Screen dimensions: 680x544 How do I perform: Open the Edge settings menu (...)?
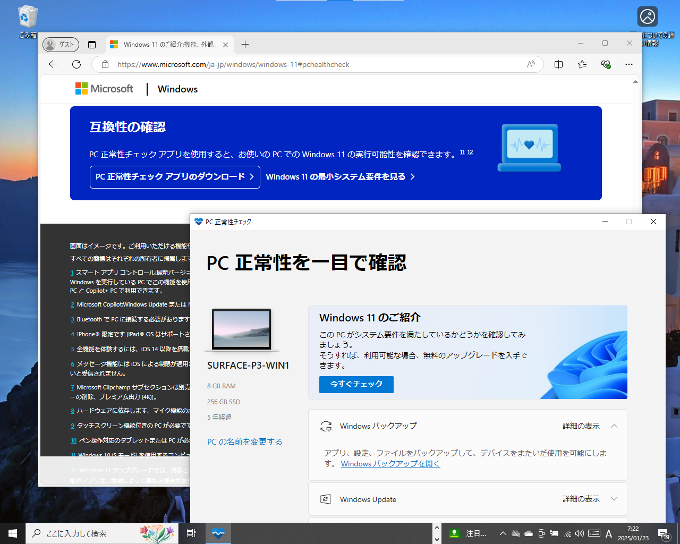628,64
